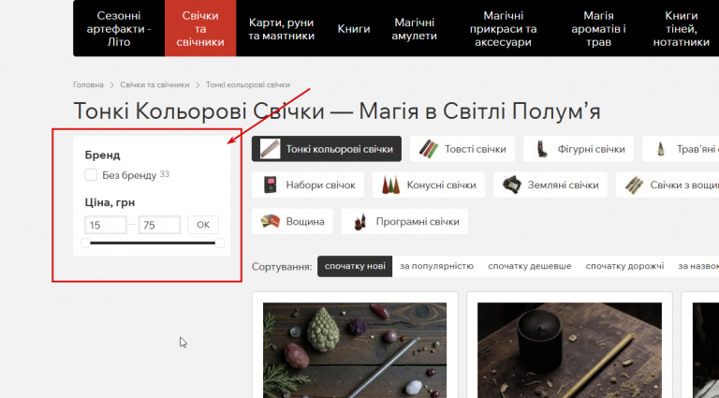Click Ціна, грн filter heading
This screenshot has height=398, width=719.
110,202
